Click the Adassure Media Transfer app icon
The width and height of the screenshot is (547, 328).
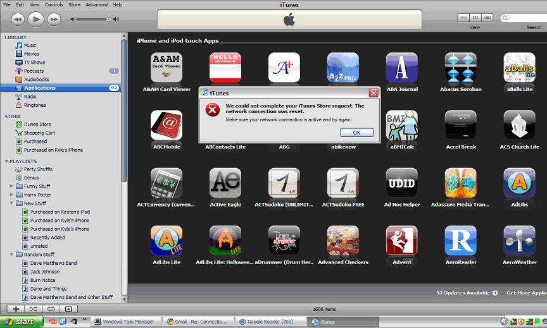tap(461, 183)
